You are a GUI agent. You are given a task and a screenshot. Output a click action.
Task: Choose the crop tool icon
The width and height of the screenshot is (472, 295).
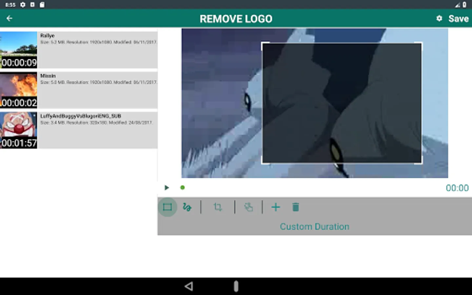pyautogui.click(x=218, y=207)
